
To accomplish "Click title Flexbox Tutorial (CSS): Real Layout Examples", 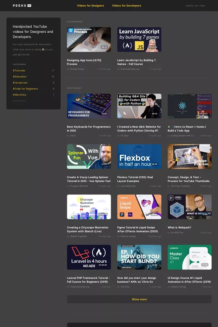I will click(x=135, y=179).
